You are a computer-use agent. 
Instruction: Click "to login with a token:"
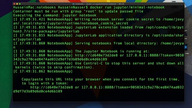pos(45,83)
